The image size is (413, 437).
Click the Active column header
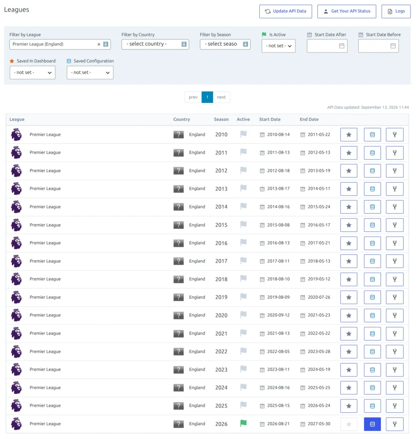(x=243, y=119)
